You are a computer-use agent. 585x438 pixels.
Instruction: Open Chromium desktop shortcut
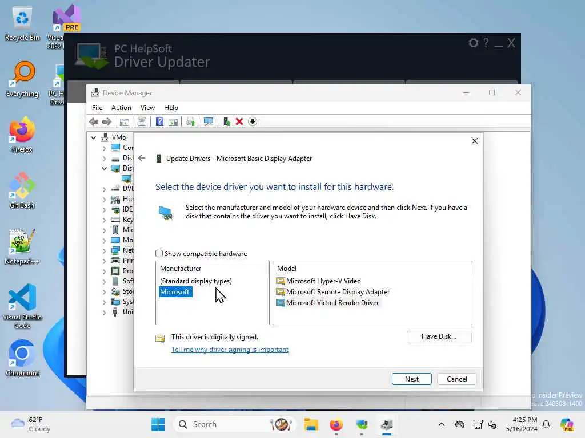(x=22, y=358)
